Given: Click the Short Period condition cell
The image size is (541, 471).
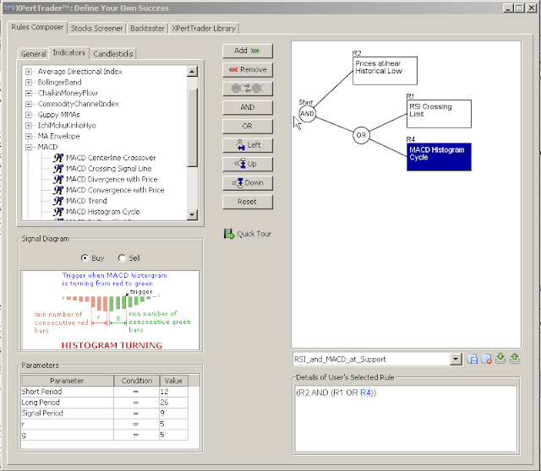Looking at the screenshot, I should click(x=136, y=392).
